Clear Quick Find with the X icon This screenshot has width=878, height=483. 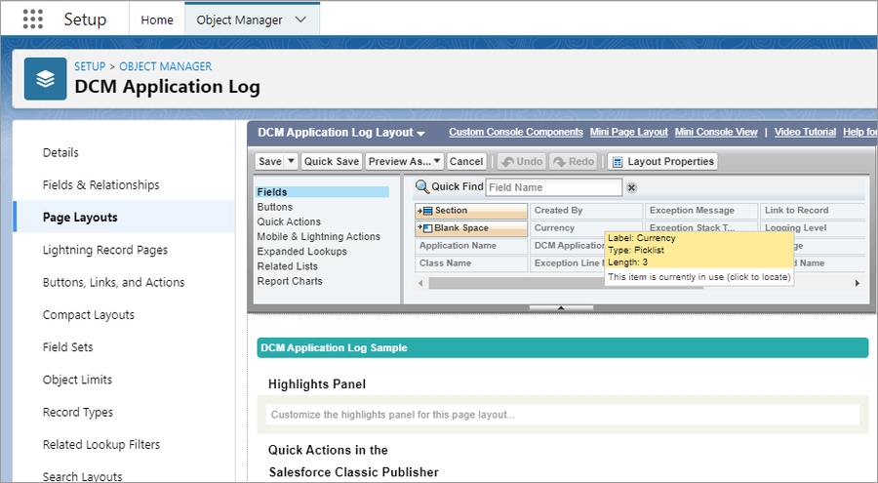(631, 187)
